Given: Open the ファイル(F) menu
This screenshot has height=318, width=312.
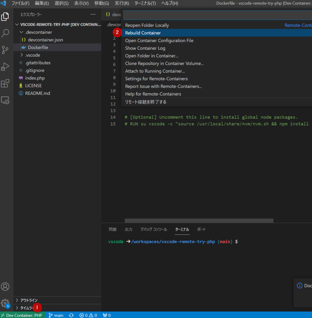Looking at the screenshot, I should [x=20, y=3].
